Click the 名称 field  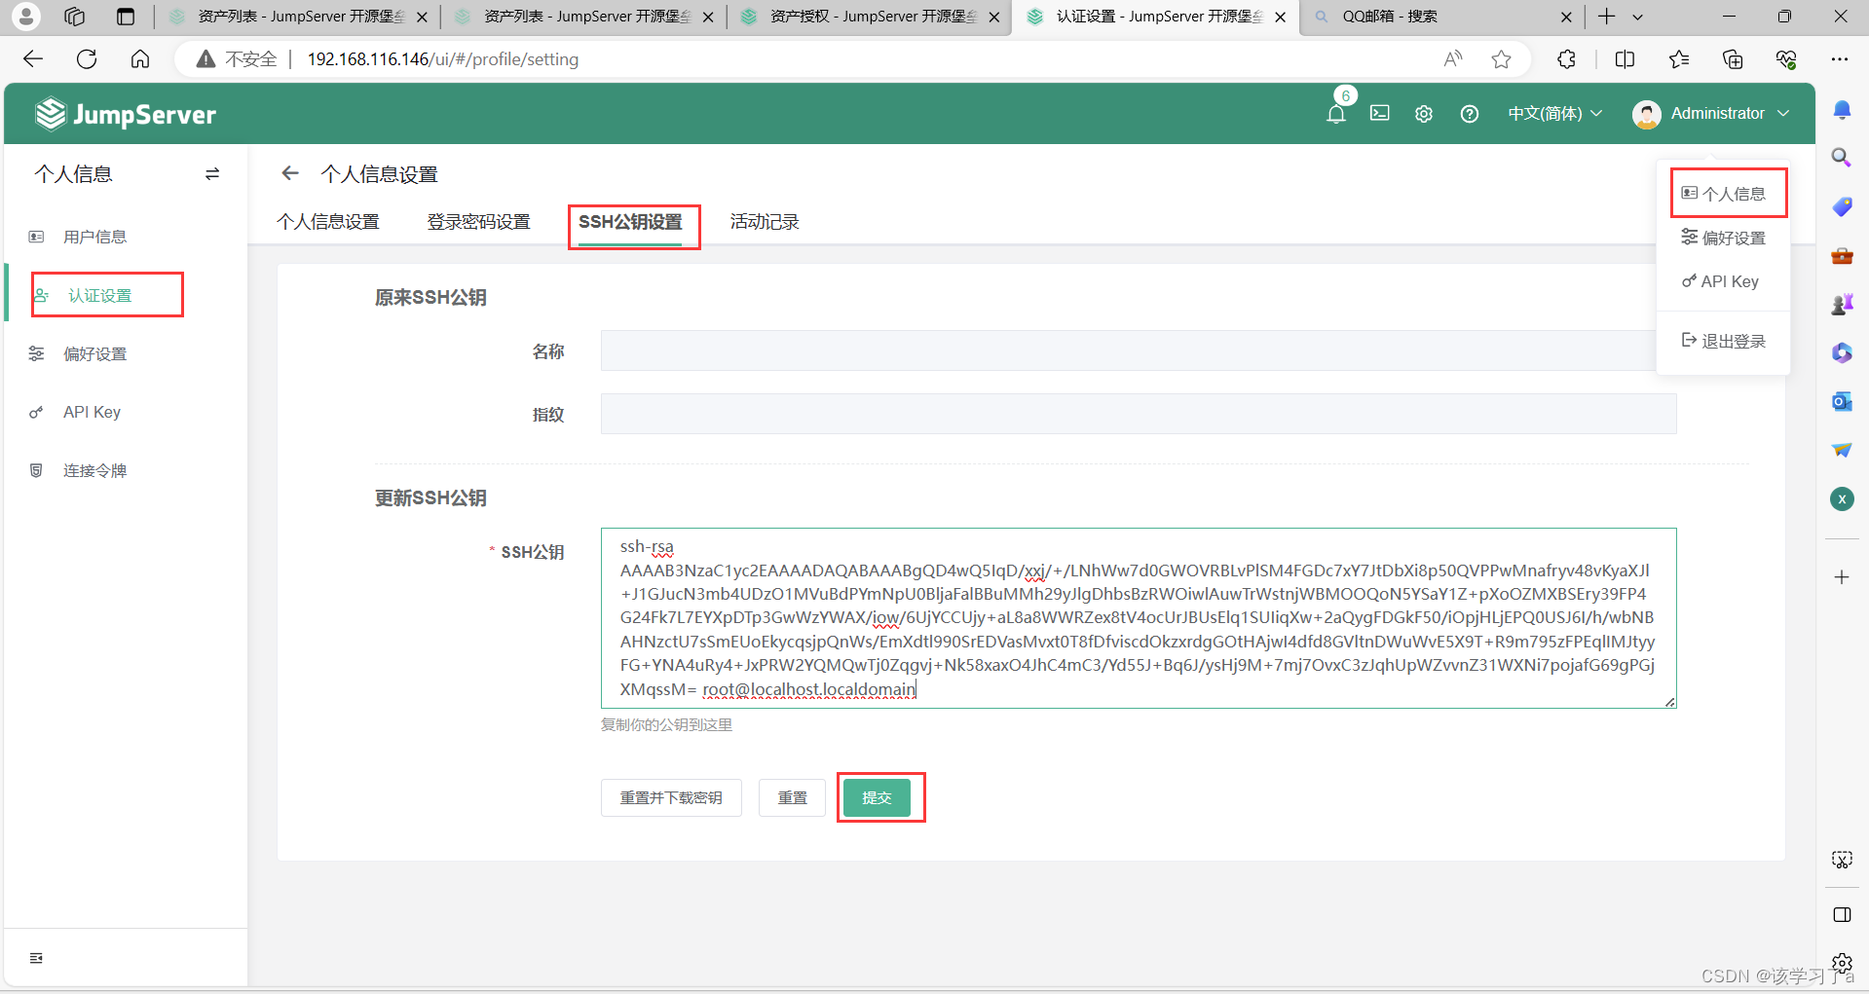(x=1139, y=350)
